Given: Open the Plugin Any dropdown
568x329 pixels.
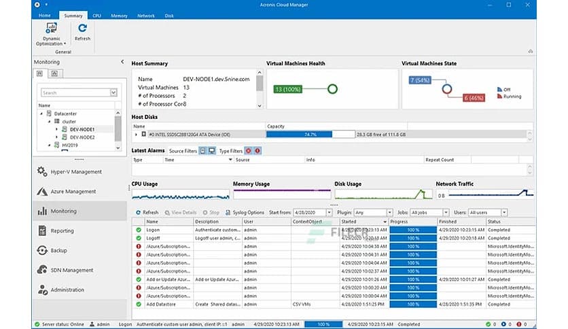Looking at the screenshot, I should (x=389, y=213).
